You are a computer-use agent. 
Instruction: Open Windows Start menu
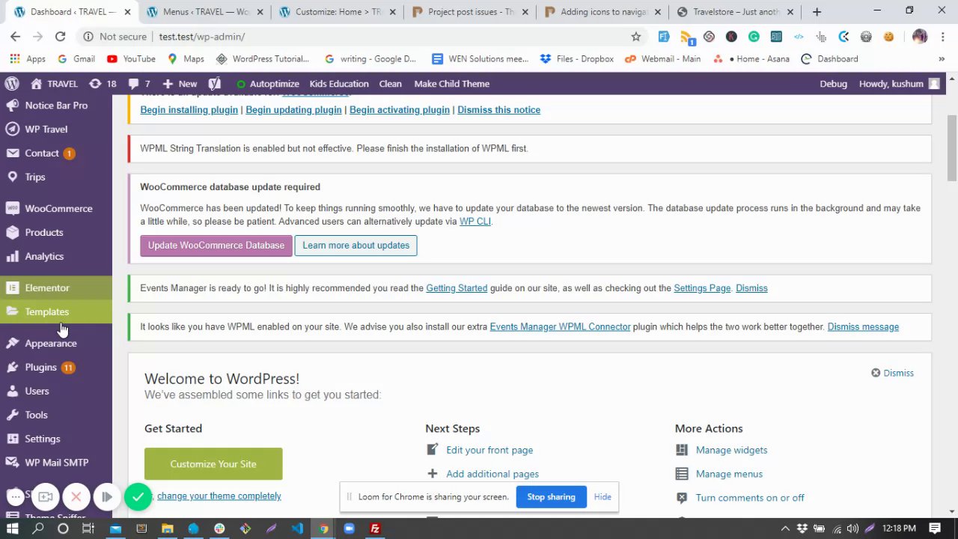coord(12,529)
